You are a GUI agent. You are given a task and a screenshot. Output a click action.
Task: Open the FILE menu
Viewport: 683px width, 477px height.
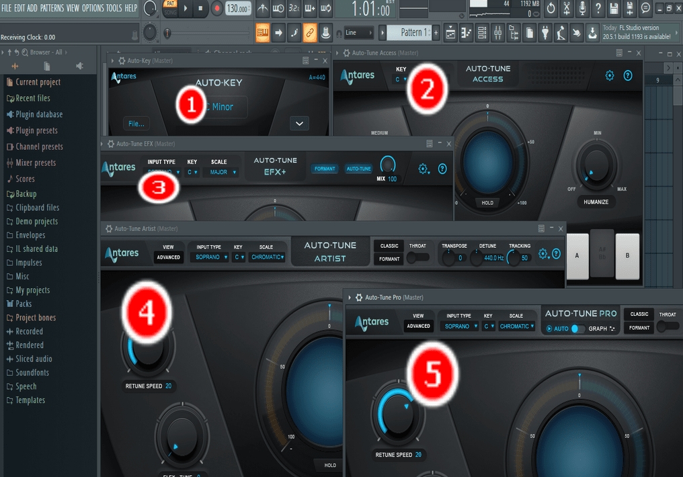(x=7, y=8)
